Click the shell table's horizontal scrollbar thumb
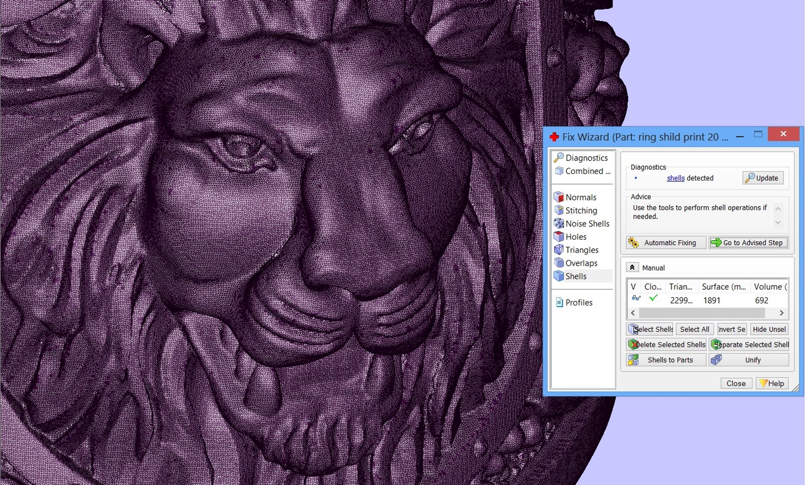805x485 pixels. tap(702, 313)
